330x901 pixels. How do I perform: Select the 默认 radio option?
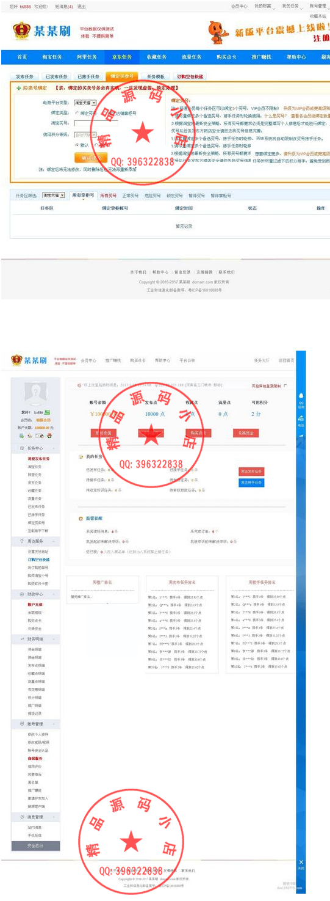[77, 145]
